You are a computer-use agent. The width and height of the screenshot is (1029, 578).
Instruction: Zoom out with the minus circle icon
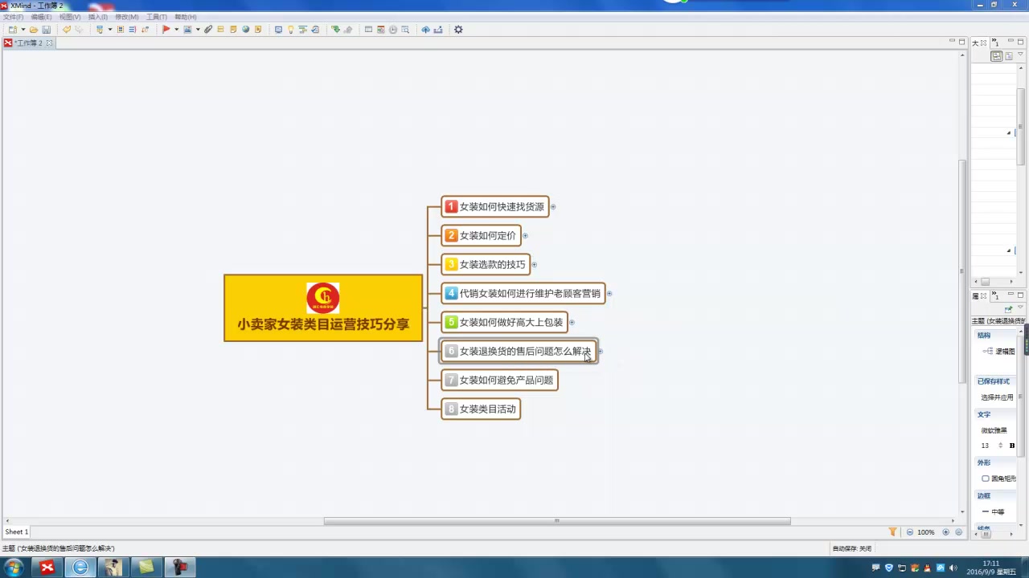910,532
